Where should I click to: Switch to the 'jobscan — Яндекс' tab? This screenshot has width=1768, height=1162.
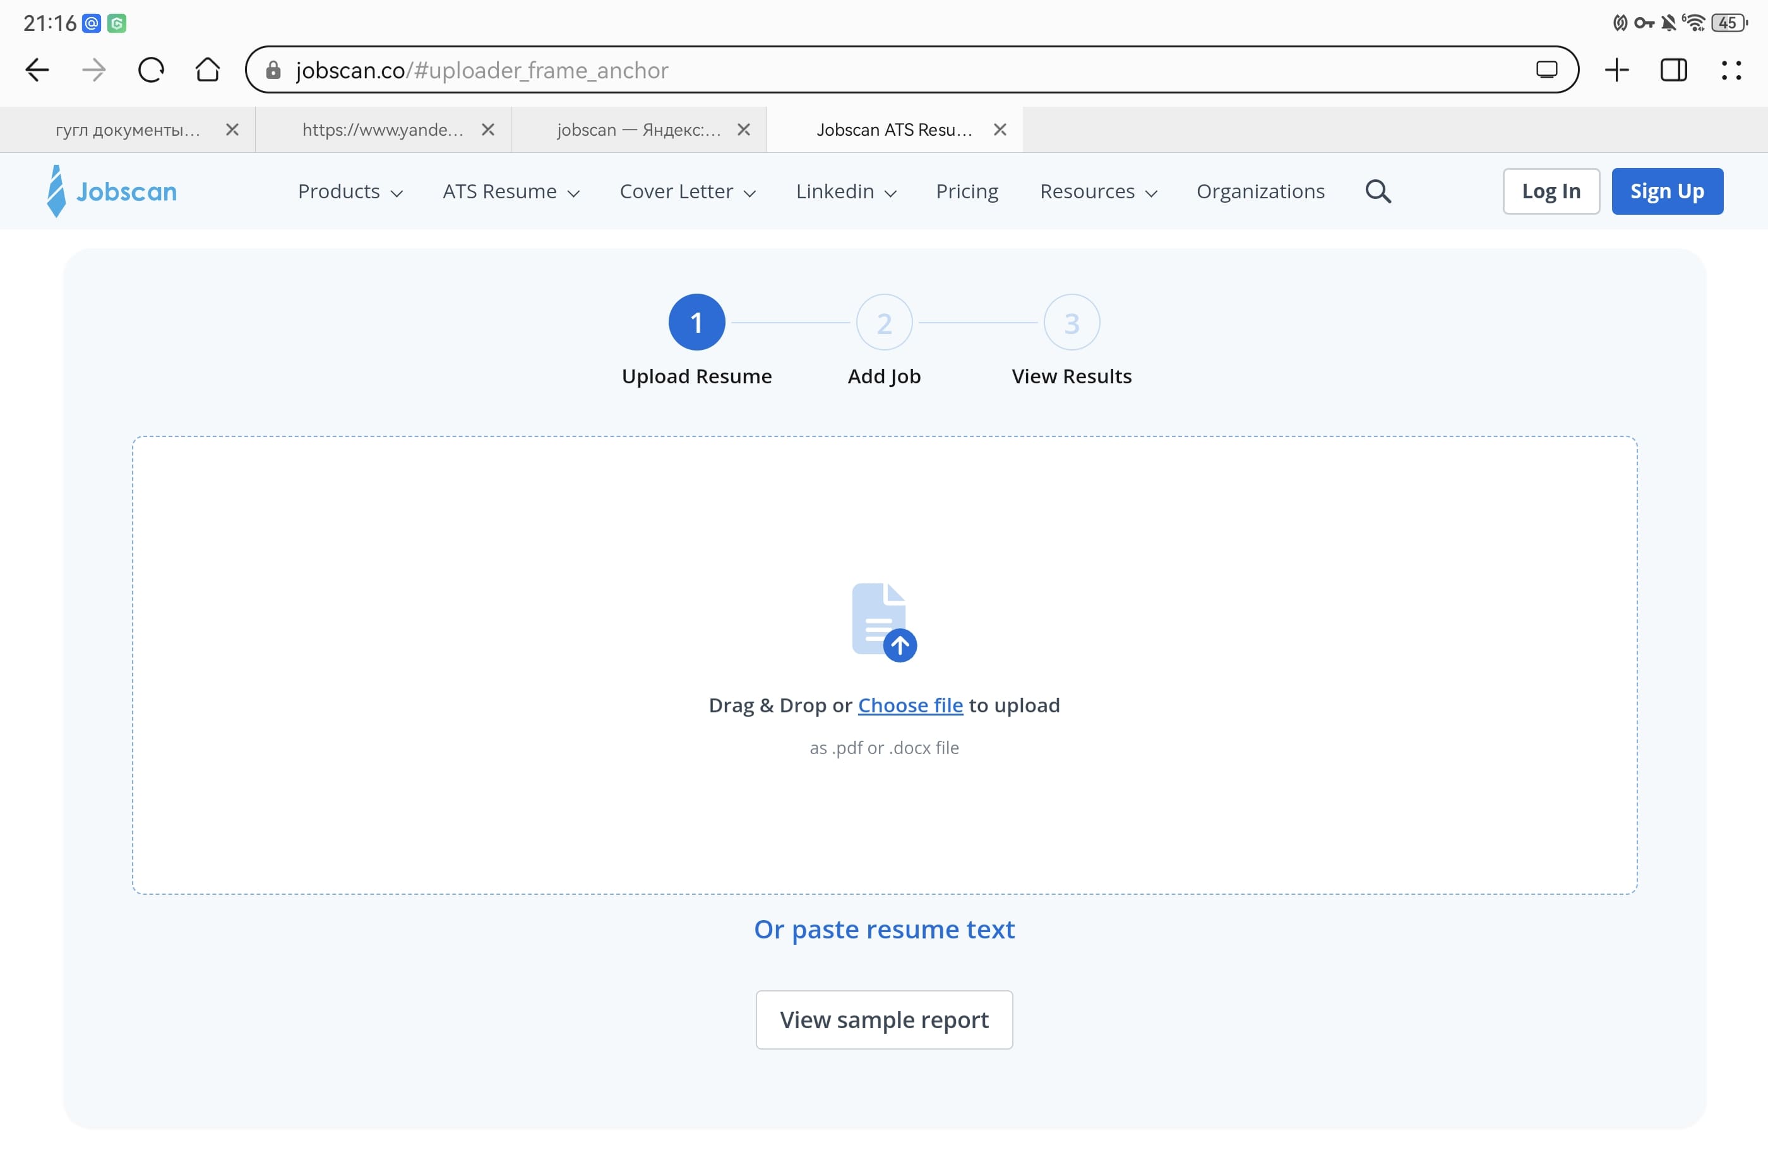tap(637, 130)
